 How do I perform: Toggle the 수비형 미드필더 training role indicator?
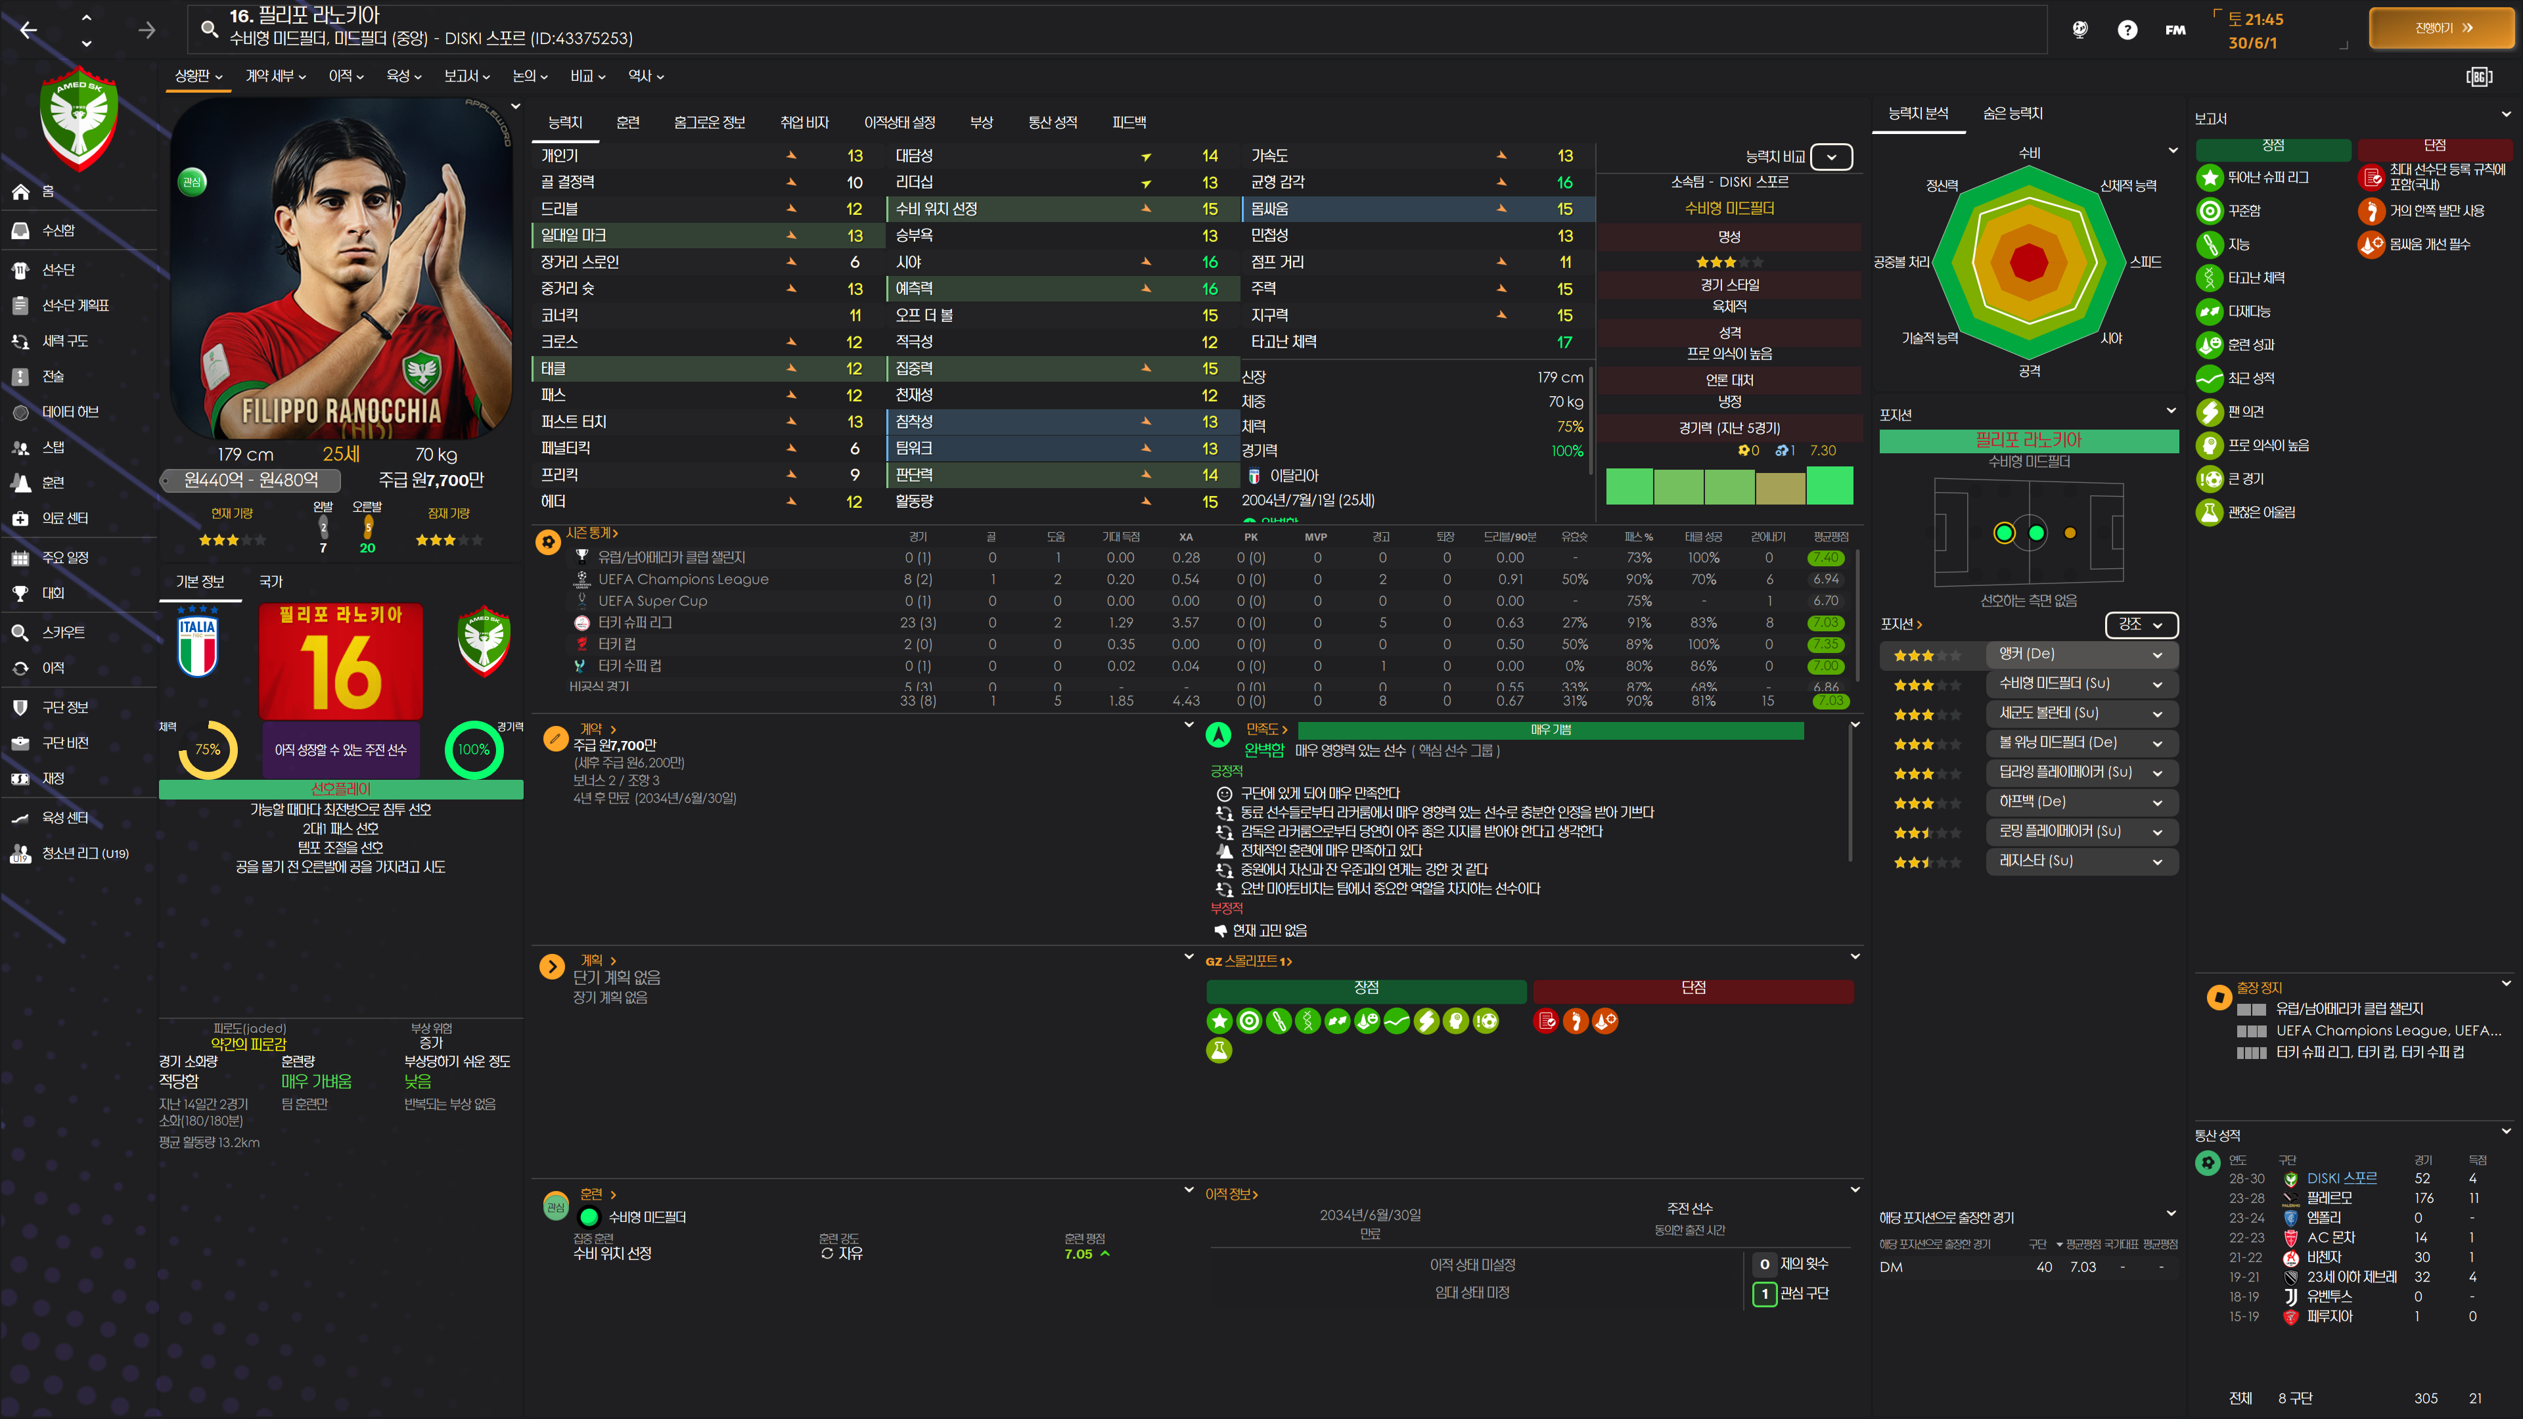[589, 1217]
